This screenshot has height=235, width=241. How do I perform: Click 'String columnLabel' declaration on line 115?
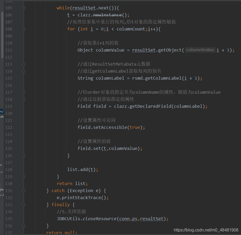(101, 78)
